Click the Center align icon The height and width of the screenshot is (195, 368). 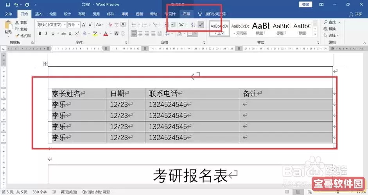[140, 34]
